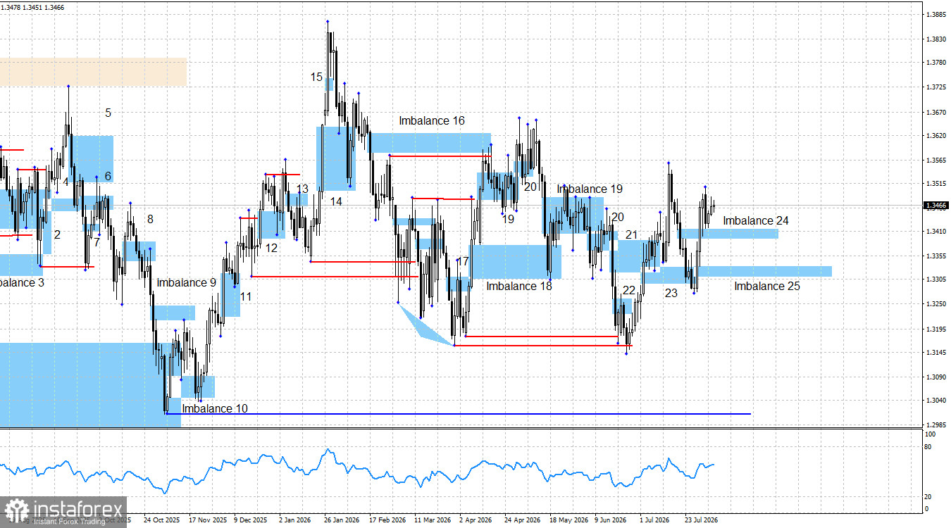The image size is (951, 528).
Task: Select the OHLC price readout at top left
Action: pyautogui.click(x=25, y=6)
